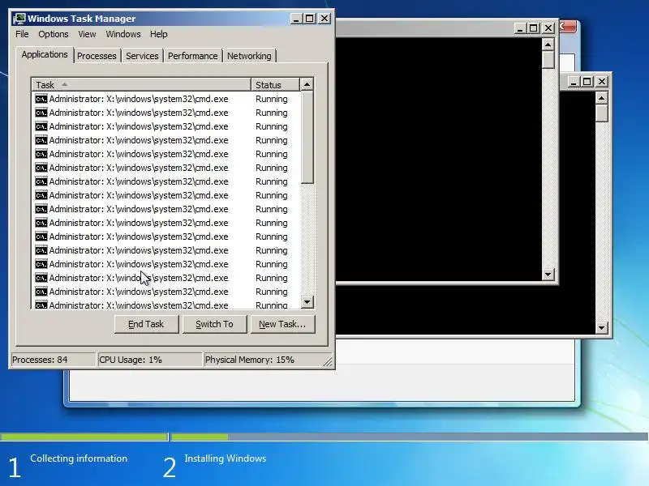Screen dimensions: 649x486
Task: Click the rear cmd window scroll down arrow
Action: click(x=601, y=328)
